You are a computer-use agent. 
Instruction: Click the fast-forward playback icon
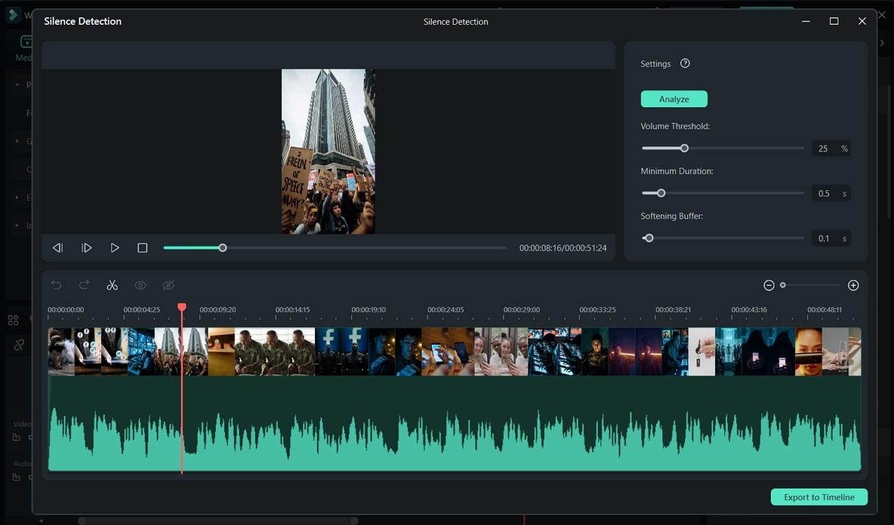[87, 247]
